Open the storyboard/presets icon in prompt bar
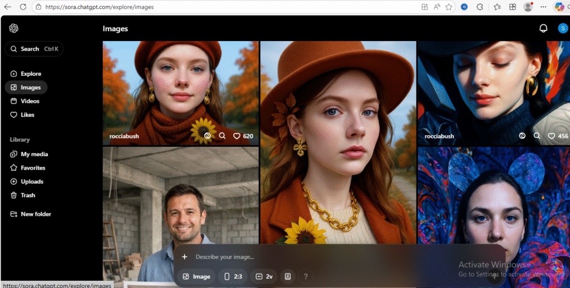570x288 pixels. click(287, 276)
